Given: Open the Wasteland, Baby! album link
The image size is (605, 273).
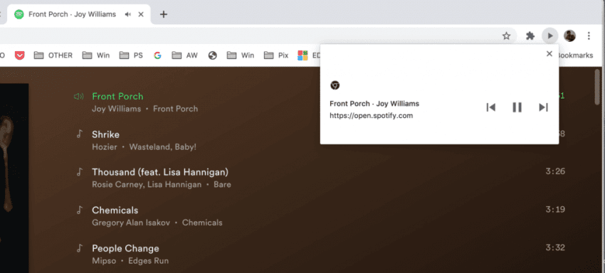Looking at the screenshot, I should pos(163,147).
